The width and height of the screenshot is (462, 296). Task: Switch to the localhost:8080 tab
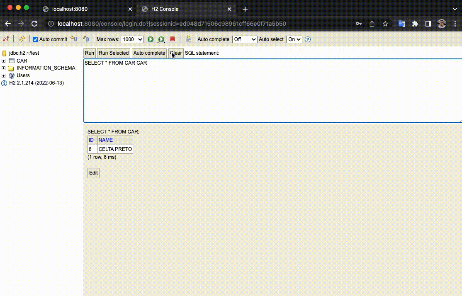(88, 9)
